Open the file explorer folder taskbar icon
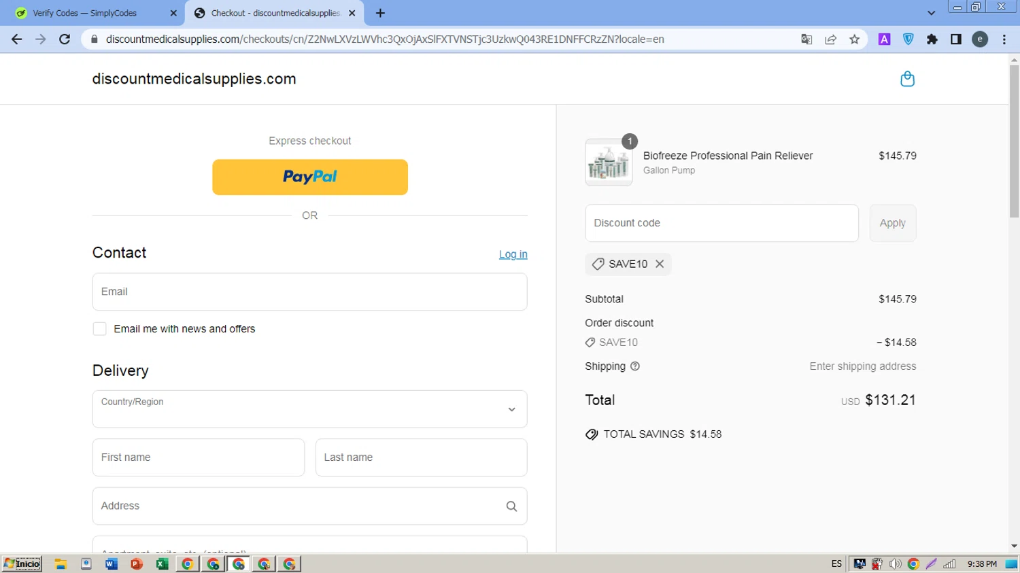Image resolution: width=1020 pixels, height=573 pixels. click(61, 563)
